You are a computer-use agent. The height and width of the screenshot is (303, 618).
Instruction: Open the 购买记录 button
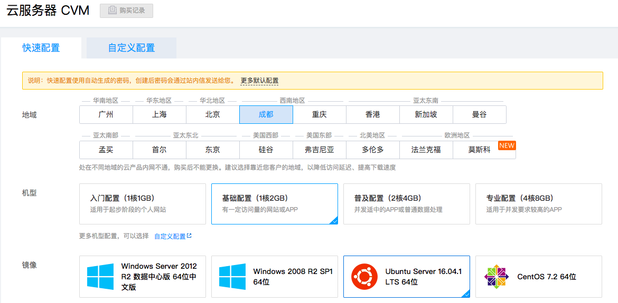coord(126,11)
